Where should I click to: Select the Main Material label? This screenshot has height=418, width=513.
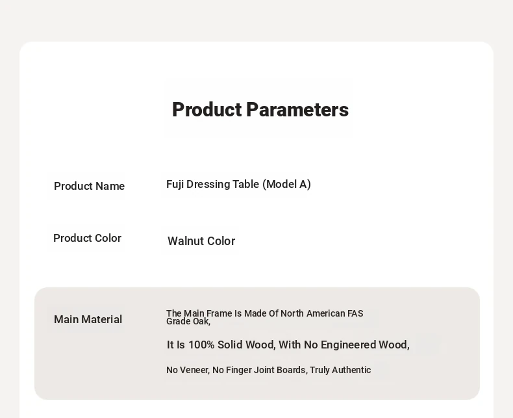pos(88,319)
